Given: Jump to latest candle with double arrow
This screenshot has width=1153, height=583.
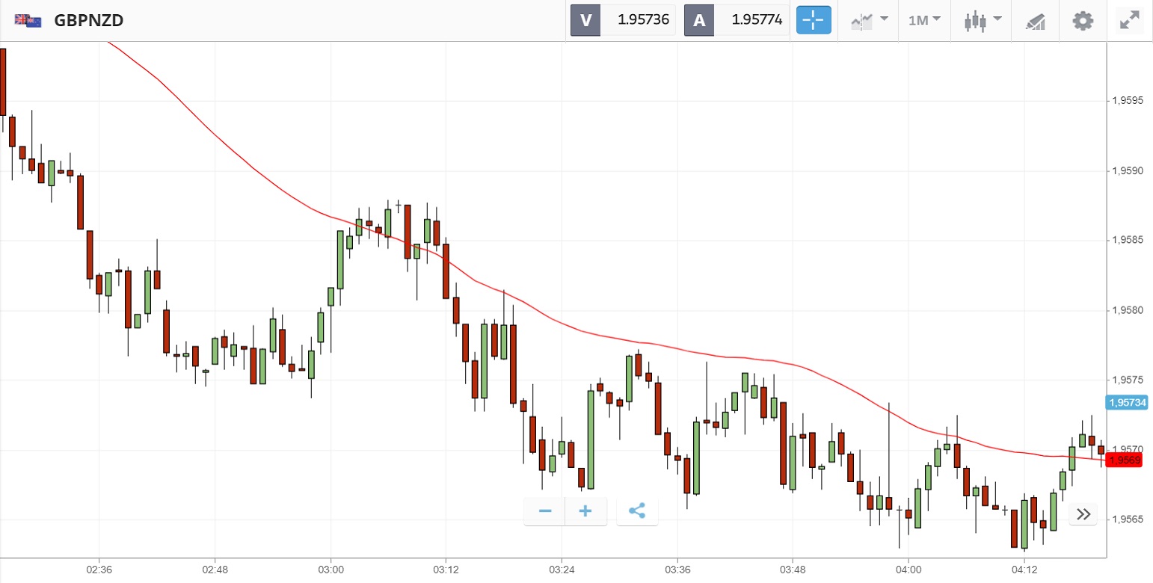Looking at the screenshot, I should (1083, 514).
